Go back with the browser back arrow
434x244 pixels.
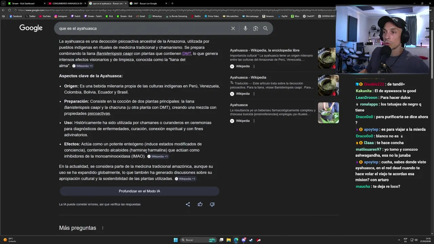click(x=3, y=10)
